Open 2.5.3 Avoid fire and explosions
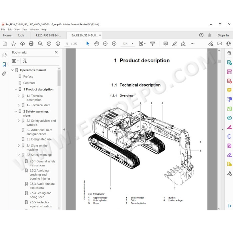 [x=43, y=186]
